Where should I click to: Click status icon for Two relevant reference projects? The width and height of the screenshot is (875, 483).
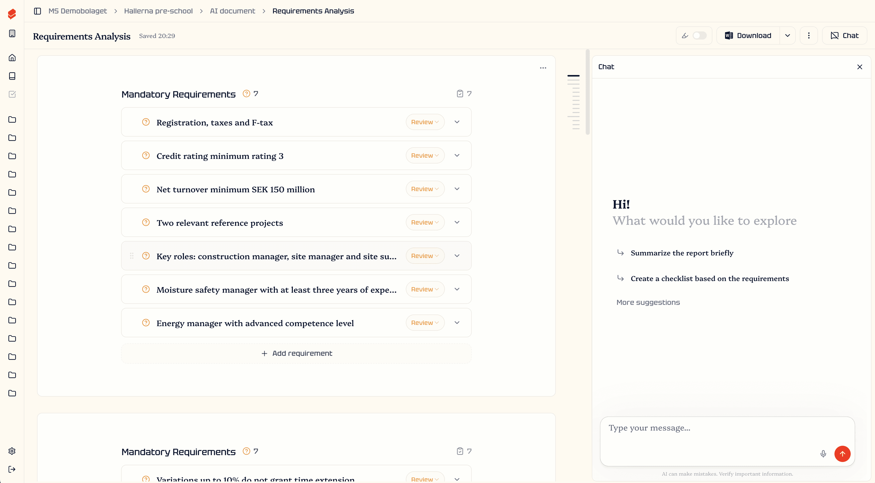click(146, 222)
